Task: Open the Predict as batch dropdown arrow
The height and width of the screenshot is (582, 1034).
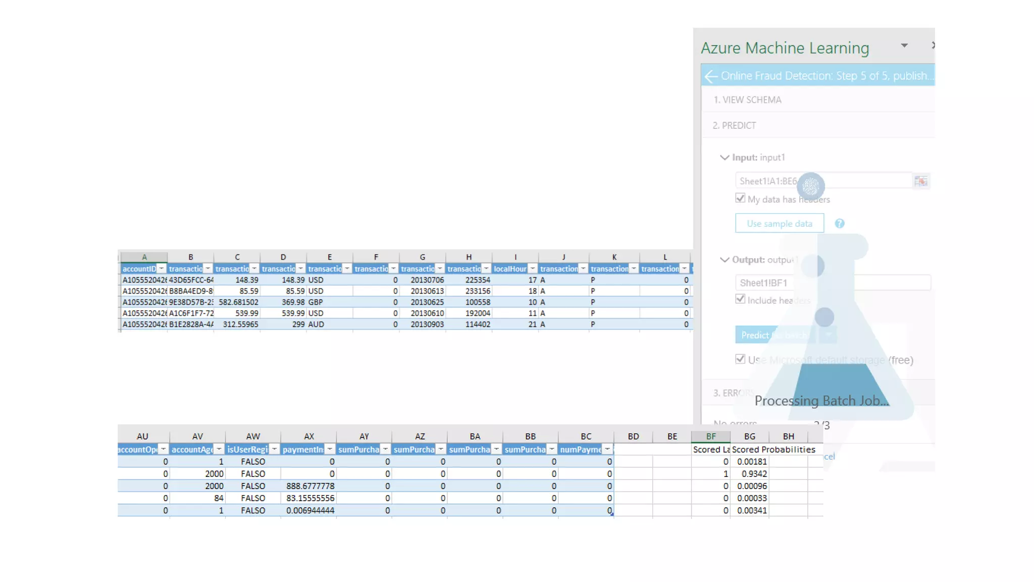Action: pos(828,335)
